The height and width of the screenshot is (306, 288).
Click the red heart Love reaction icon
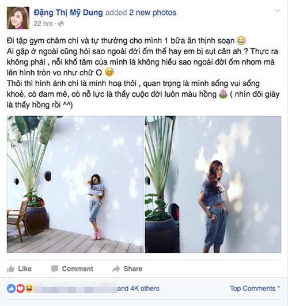coord(20,289)
